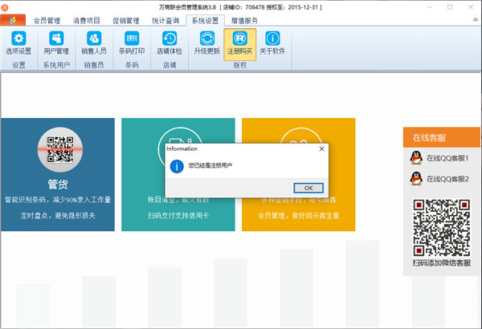
Task: Click the orange application logo button
Action: click(11, 20)
